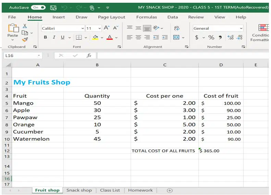The image size is (271, 195).
Task: Expand the underline style arrow
Action: [x=70, y=37]
